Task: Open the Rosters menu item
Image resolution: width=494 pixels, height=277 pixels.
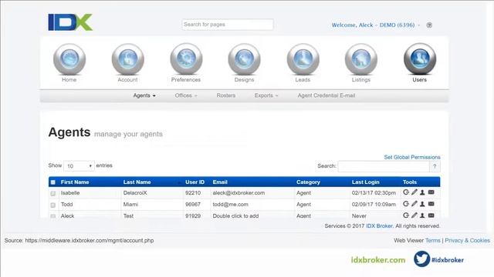Action: (226, 95)
